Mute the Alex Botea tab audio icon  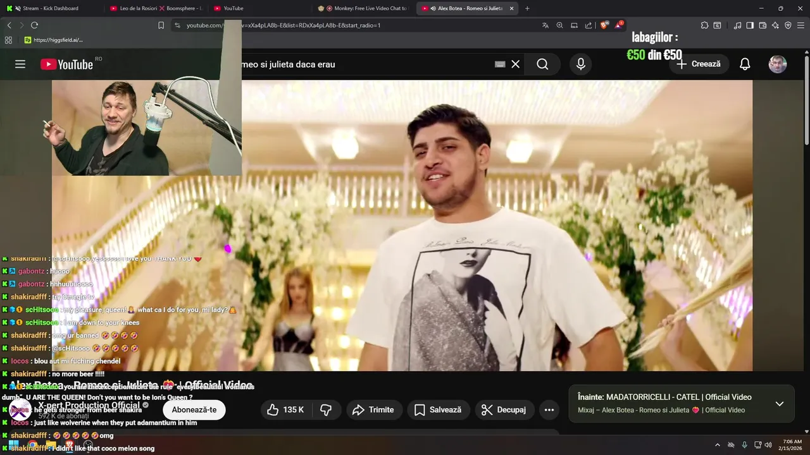433,8
